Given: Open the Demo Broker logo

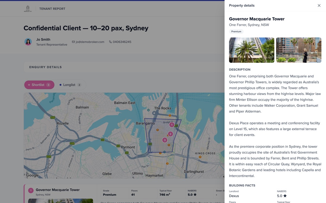Looking at the screenshot, I should pyautogui.click(x=28, y=9).
